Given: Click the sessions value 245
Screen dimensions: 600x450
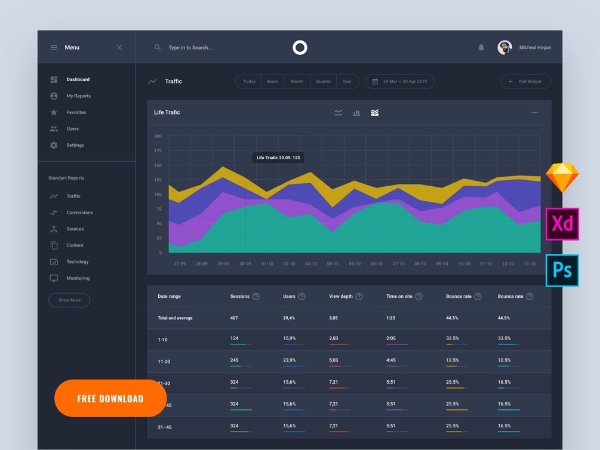Looking at the screenshot, I should 234,360.
